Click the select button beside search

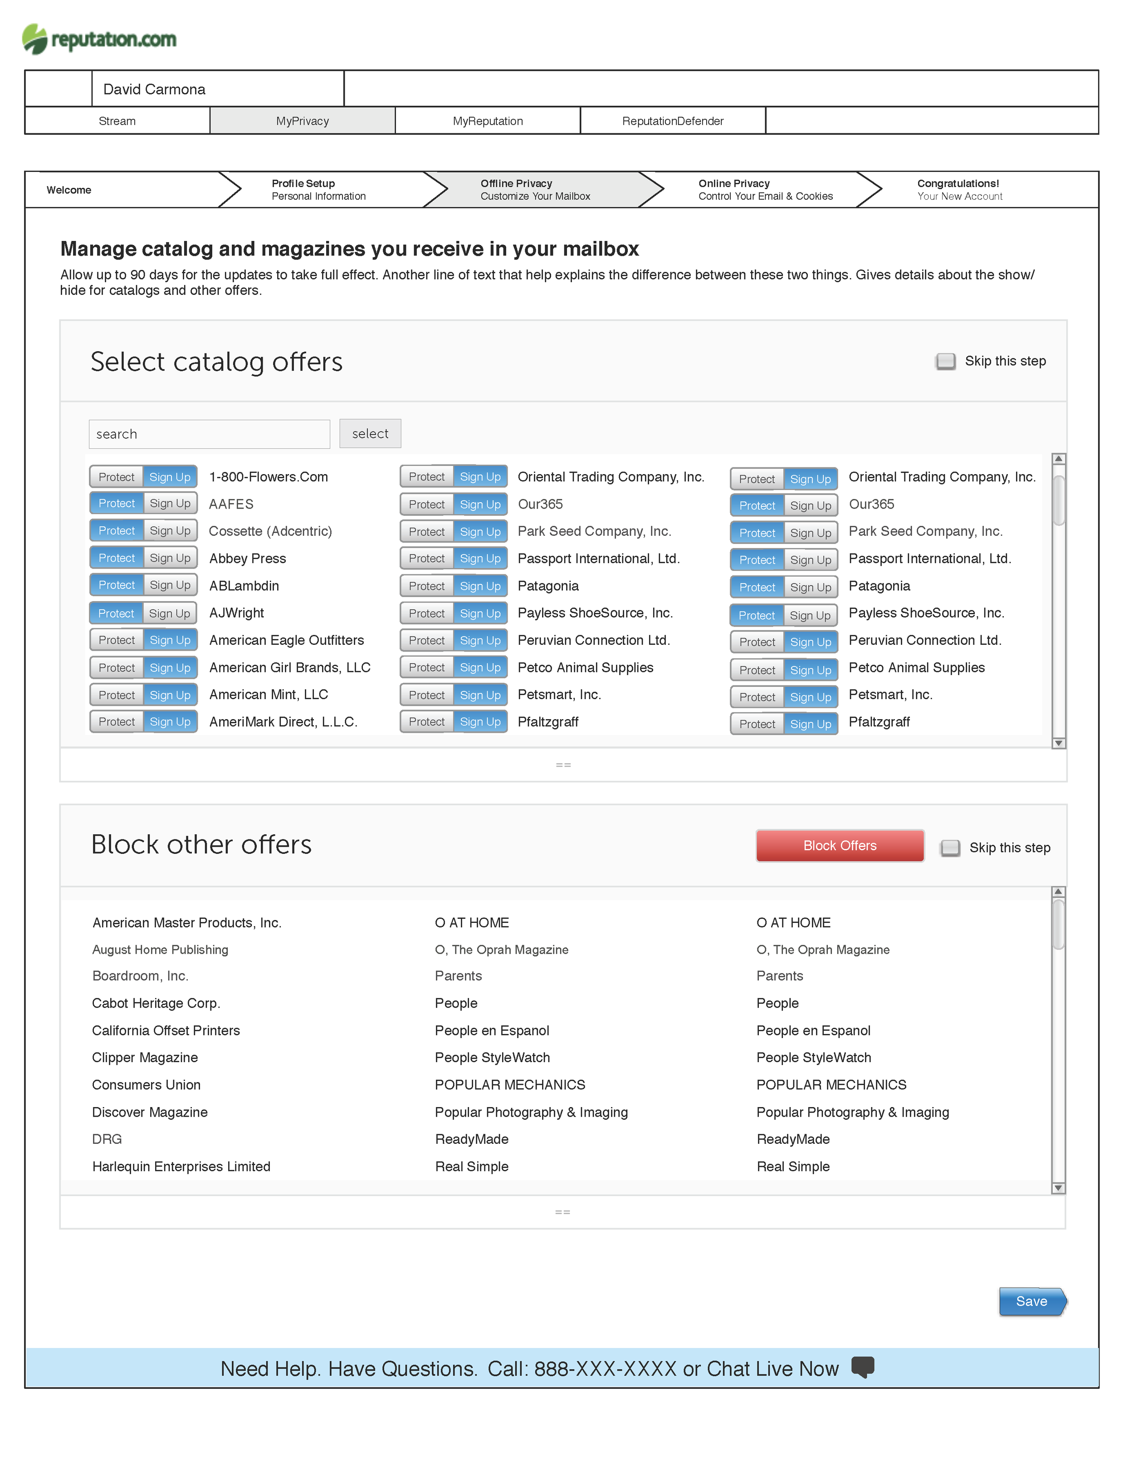(370, 433)
